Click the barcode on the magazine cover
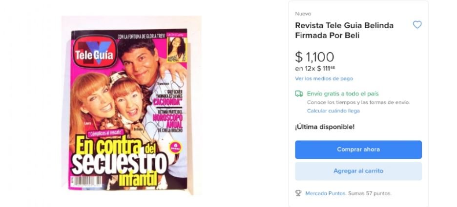The width and height of the screenshot is (457, 207). pyautogui.click(x=86, y=182)
